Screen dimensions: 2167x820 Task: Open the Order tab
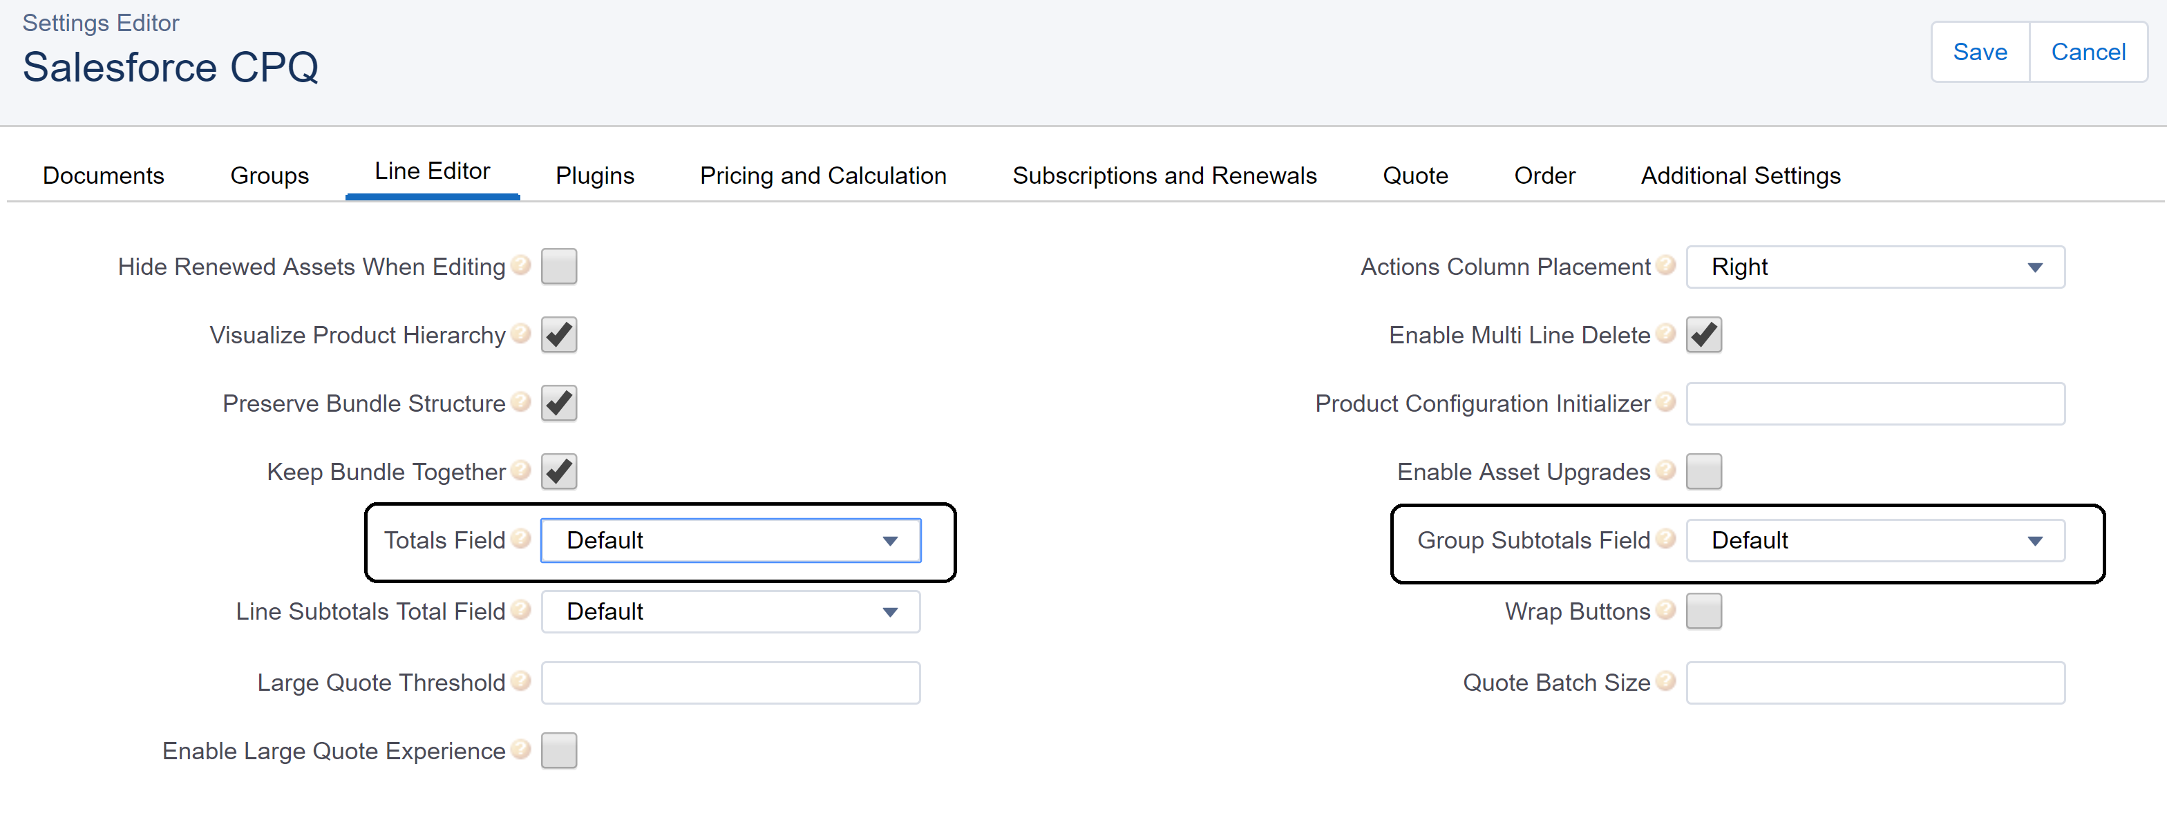[1544, 175]
